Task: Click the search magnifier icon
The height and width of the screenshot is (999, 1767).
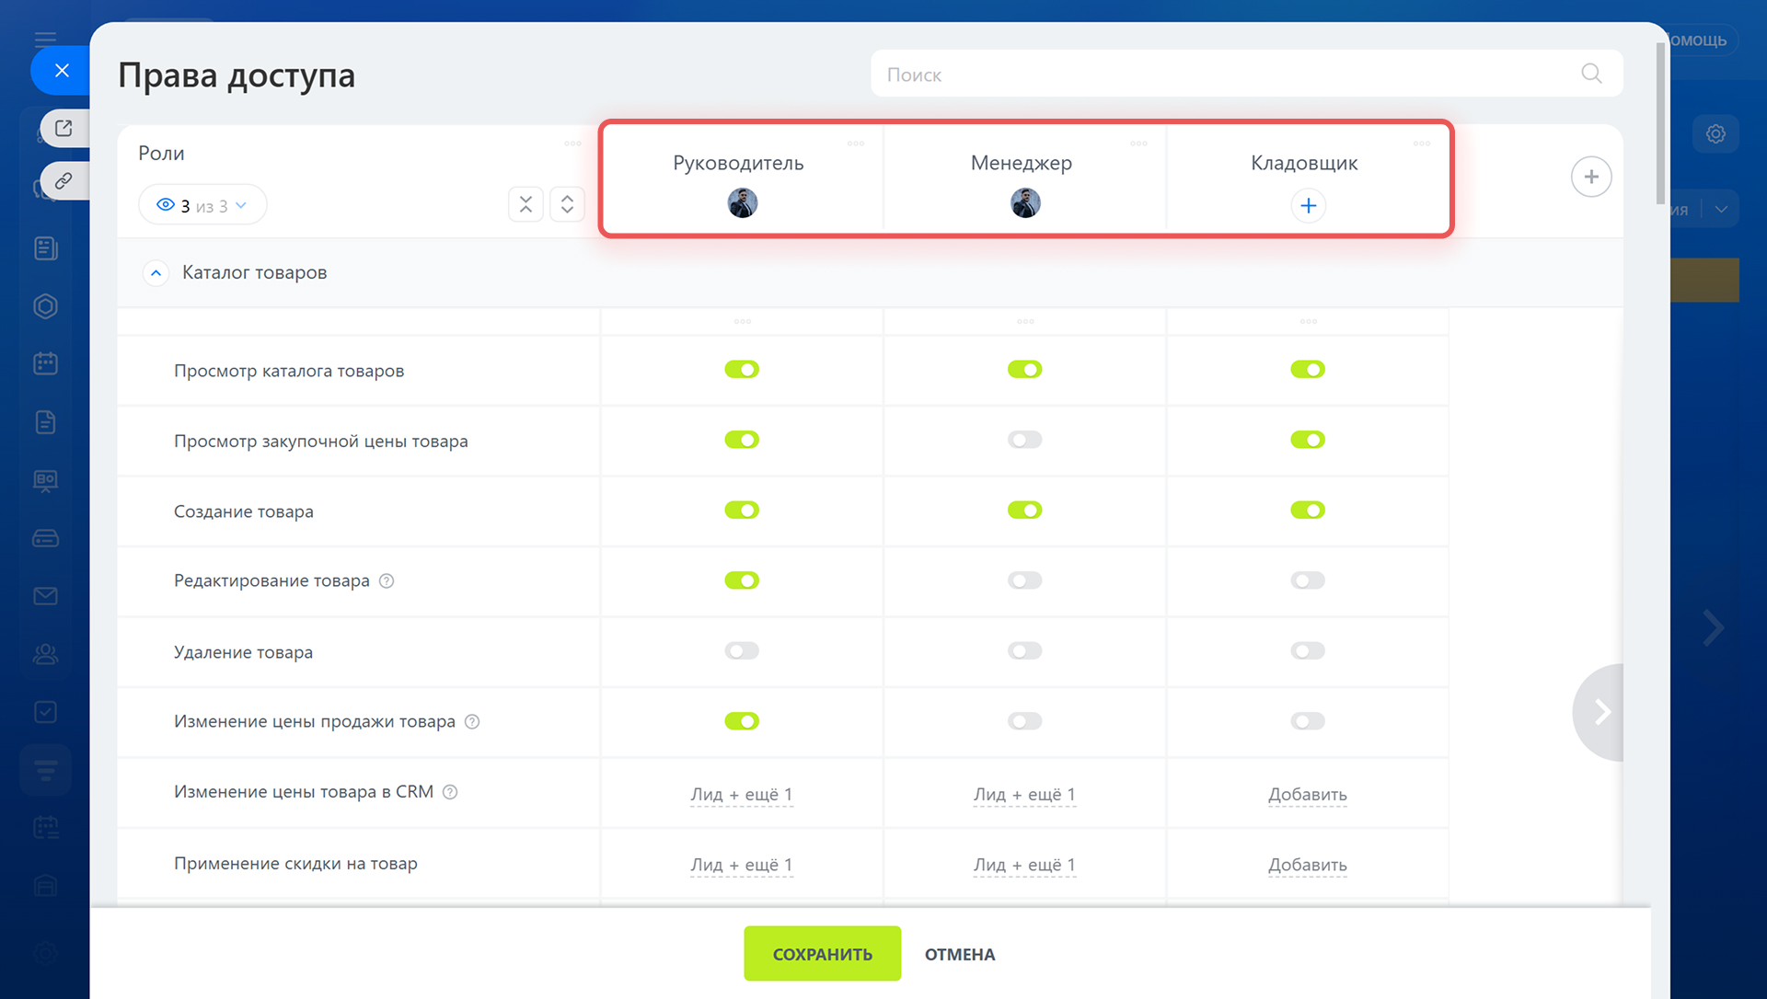Action: (x=1591, y=74)
